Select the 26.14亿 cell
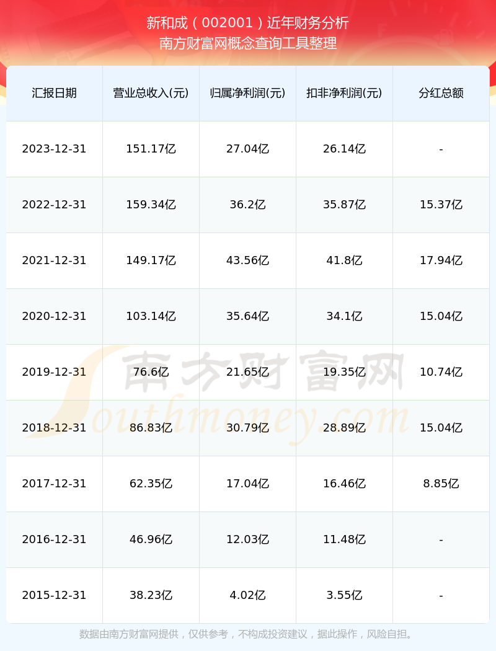Screen dimensions: 496x651 pos(345,149)
